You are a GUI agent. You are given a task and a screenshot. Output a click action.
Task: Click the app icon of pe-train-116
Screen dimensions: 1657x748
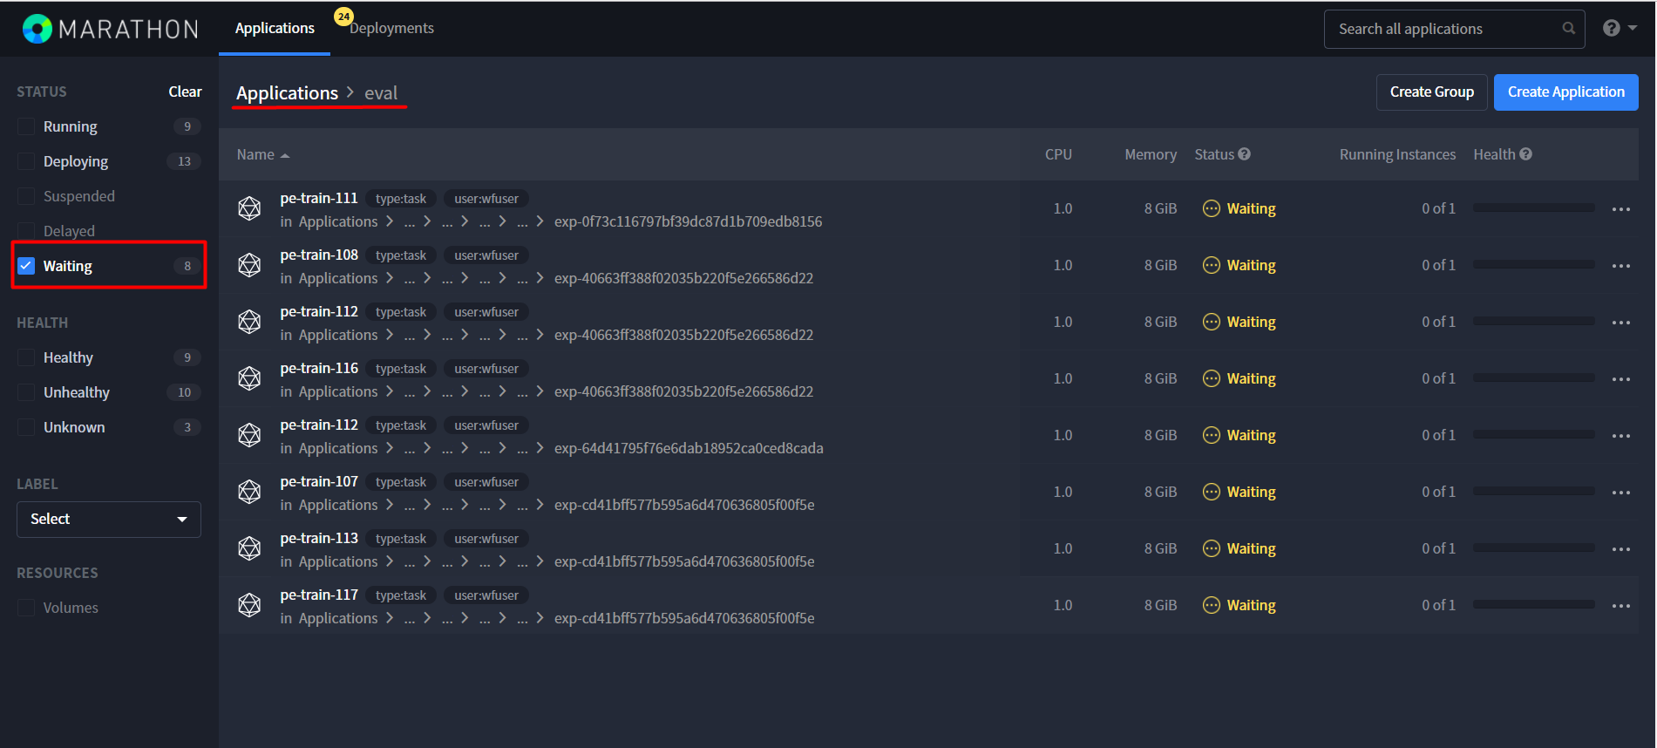point(249,378)
